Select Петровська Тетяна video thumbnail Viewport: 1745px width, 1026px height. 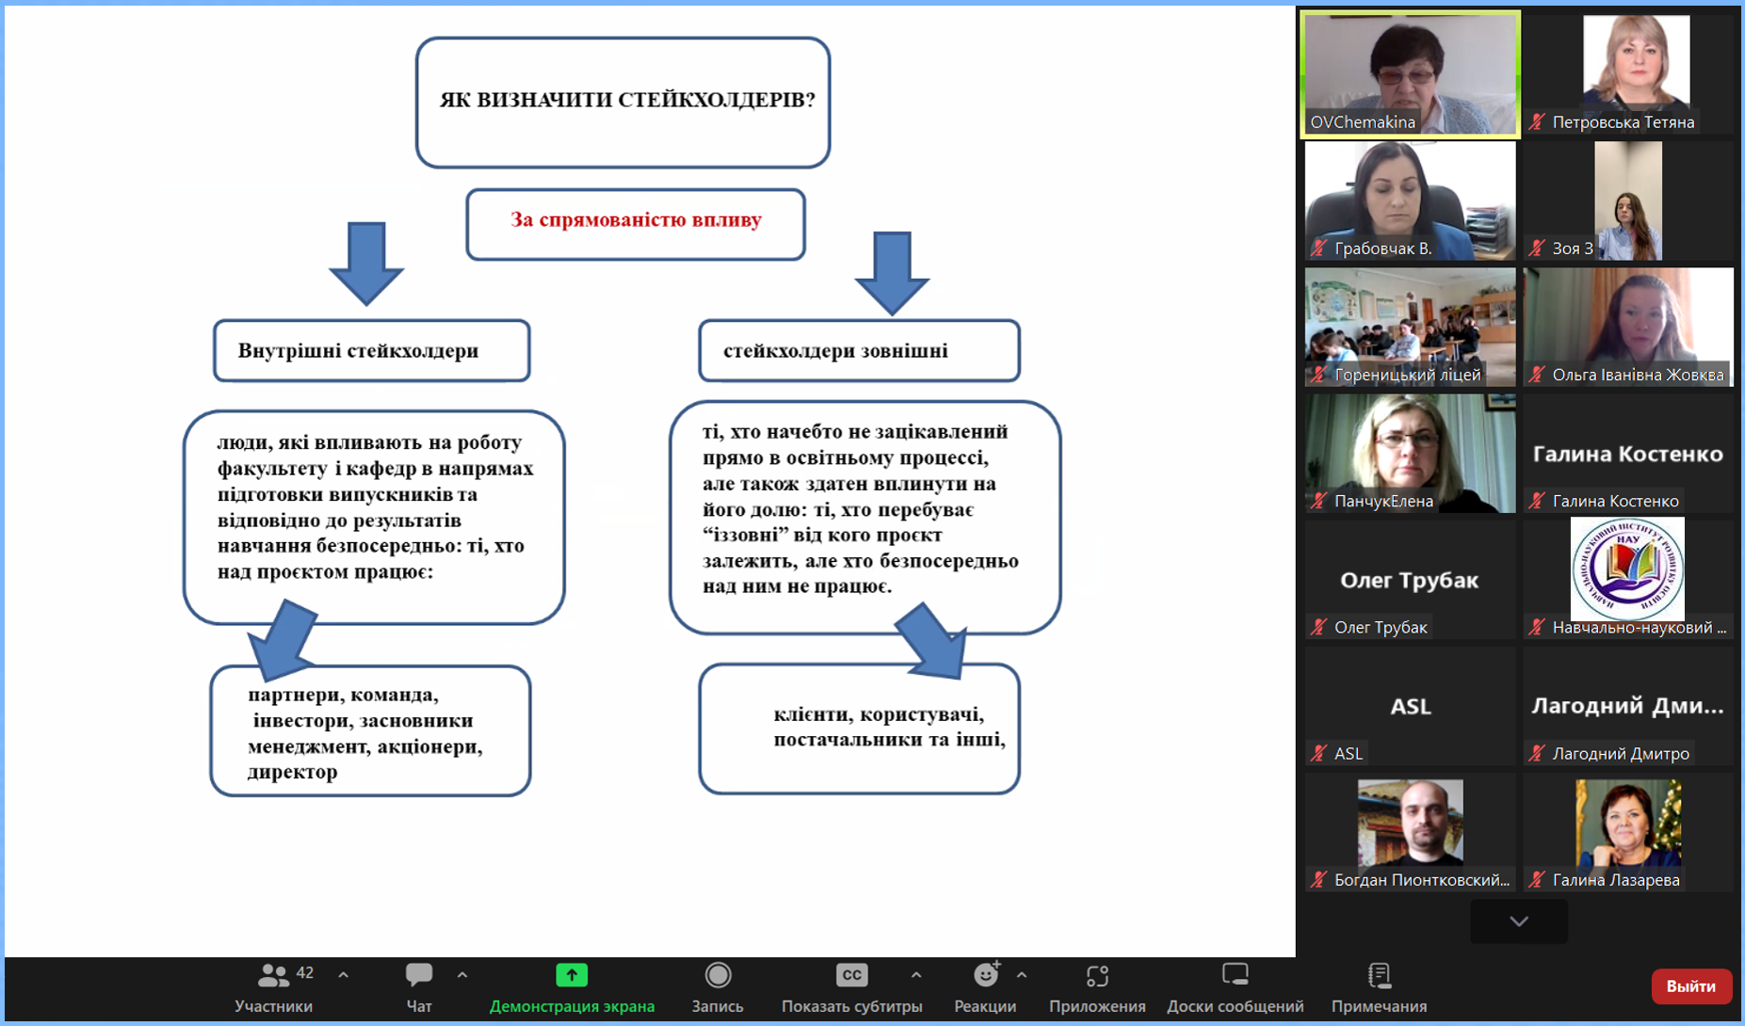point(1628,73)
